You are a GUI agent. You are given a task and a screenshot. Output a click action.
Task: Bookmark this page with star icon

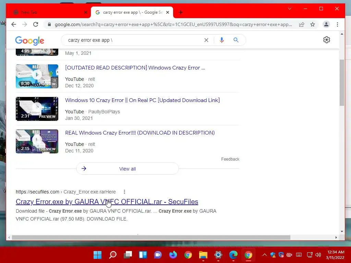point(313,24)
